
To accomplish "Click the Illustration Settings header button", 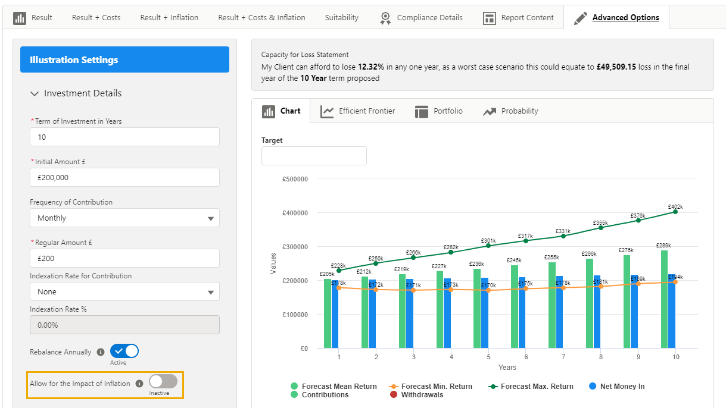I will pos(124,59).
